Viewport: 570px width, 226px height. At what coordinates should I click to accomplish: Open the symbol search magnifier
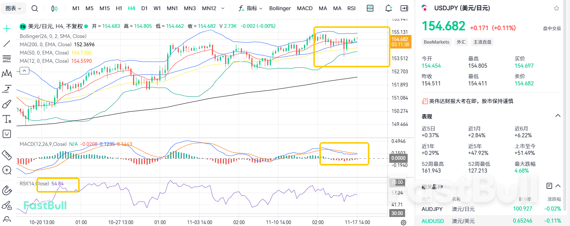click(35, 8)
